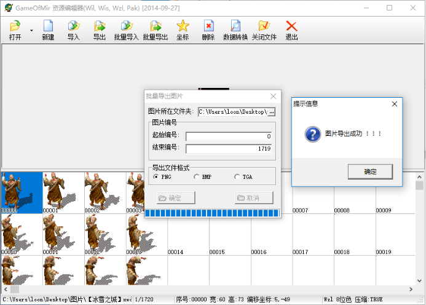Click the 起始编号 start number field
This screenshot has width=426, height=305.
(x=229, y=136)
